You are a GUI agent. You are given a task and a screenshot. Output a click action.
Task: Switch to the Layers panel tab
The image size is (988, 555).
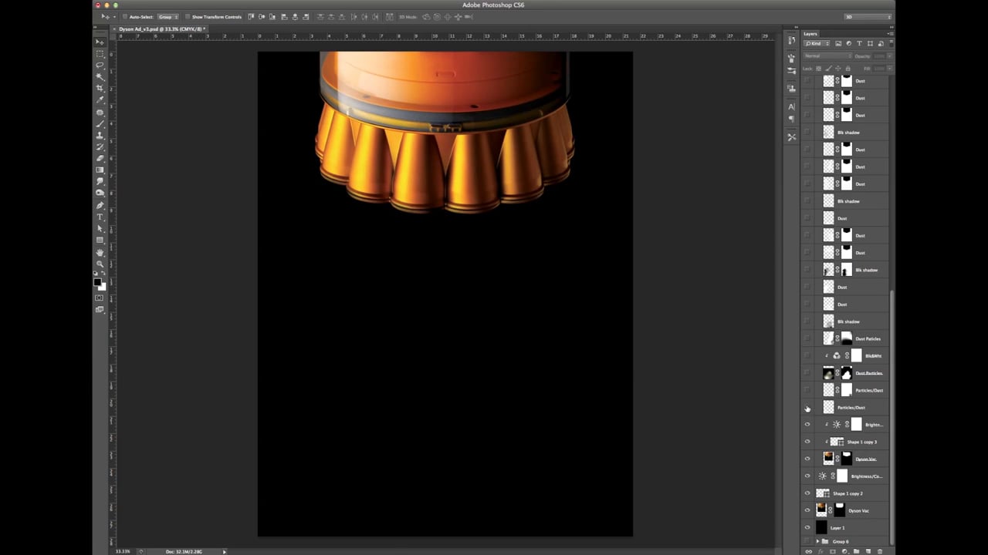coord(810,34)
